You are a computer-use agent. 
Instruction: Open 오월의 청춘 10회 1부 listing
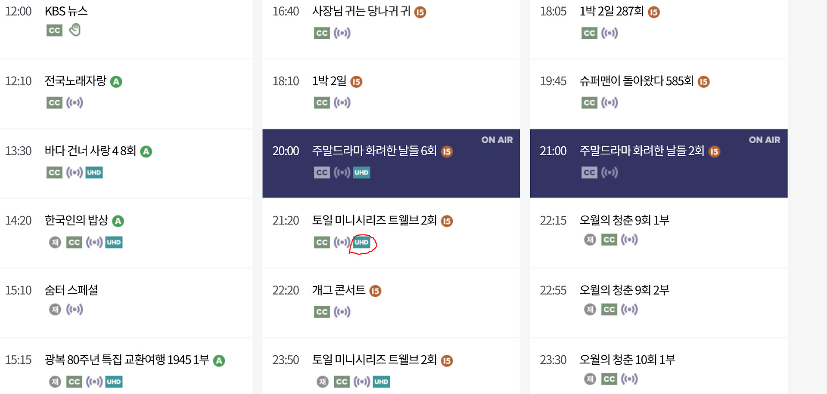click(627, 360)
